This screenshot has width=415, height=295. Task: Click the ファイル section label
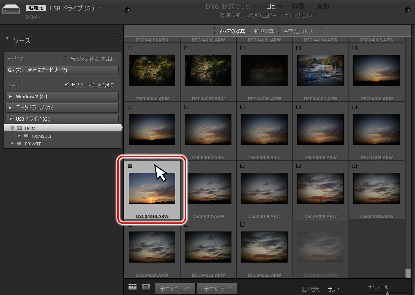pyautogui.click(x=15, y=85)
